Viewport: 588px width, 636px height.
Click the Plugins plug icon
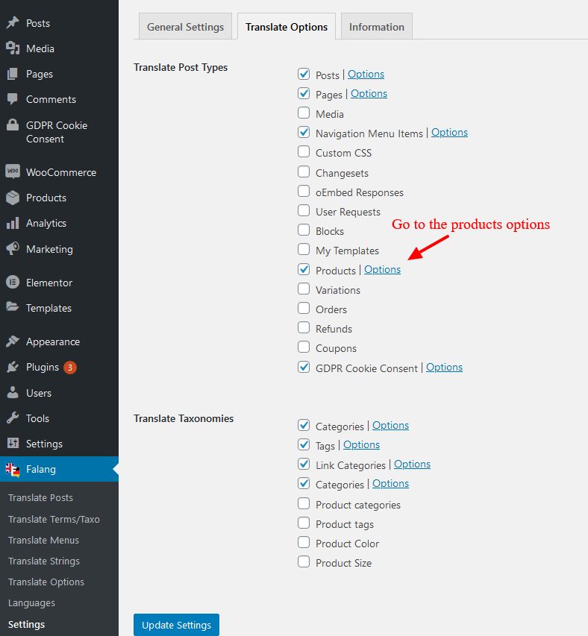tap(13, 367)
